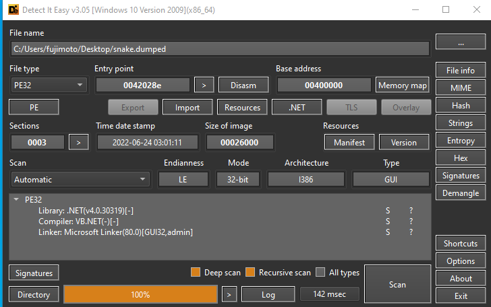Click the browse file ellipsis button
The image size is (491, 307).
coord(461,42)
